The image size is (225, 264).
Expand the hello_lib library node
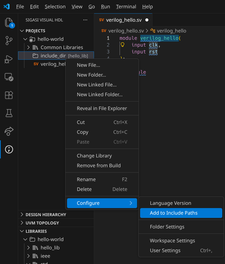click(x=28, y=248)
